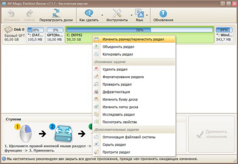Expand the Как сделать dropdown arrow
238x164 pixels.
(x=102, y=15)
